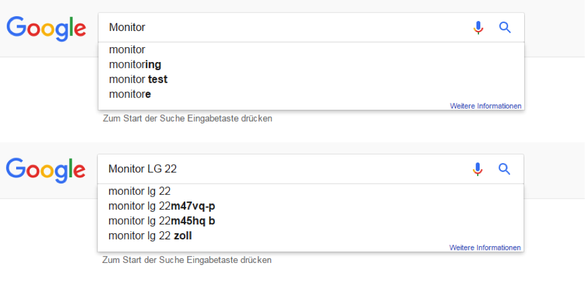Image resolution: width=585 pixels, height=284 pixels.
Task: Pick the 'monitore' suggestion
Action: [311, 94]
